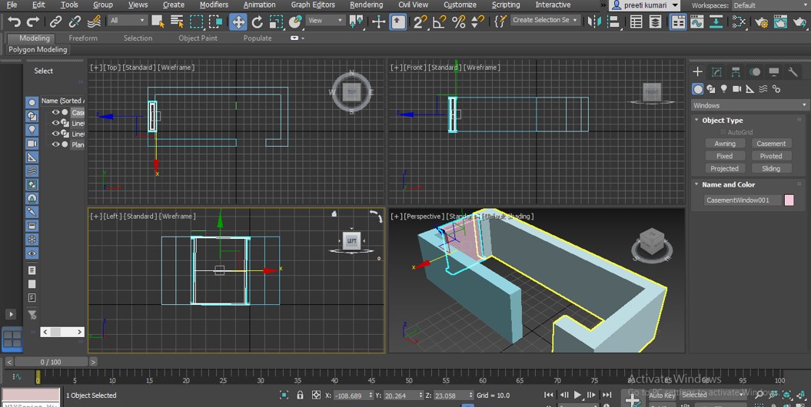Click the Mirror tool icon

pyautogui.click(x=596, y=22)
